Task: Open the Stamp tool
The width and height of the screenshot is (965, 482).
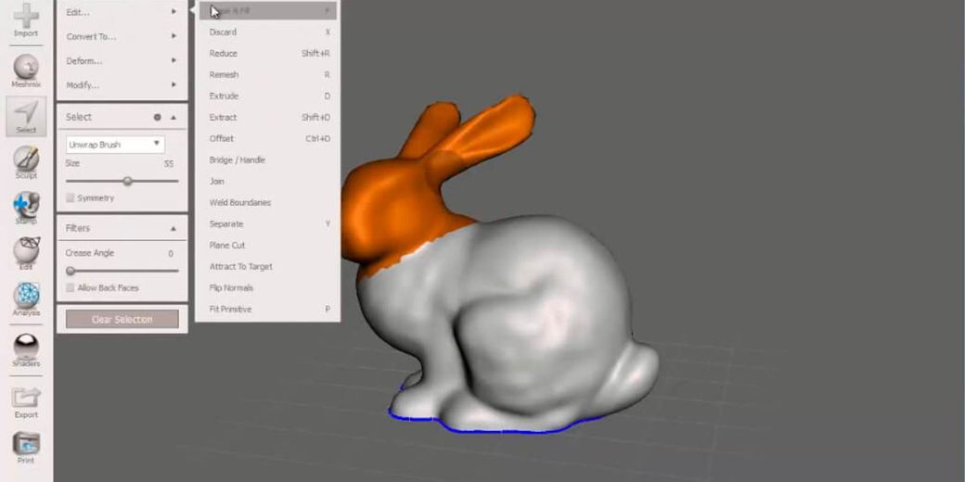Action: (x=26, y=206)
